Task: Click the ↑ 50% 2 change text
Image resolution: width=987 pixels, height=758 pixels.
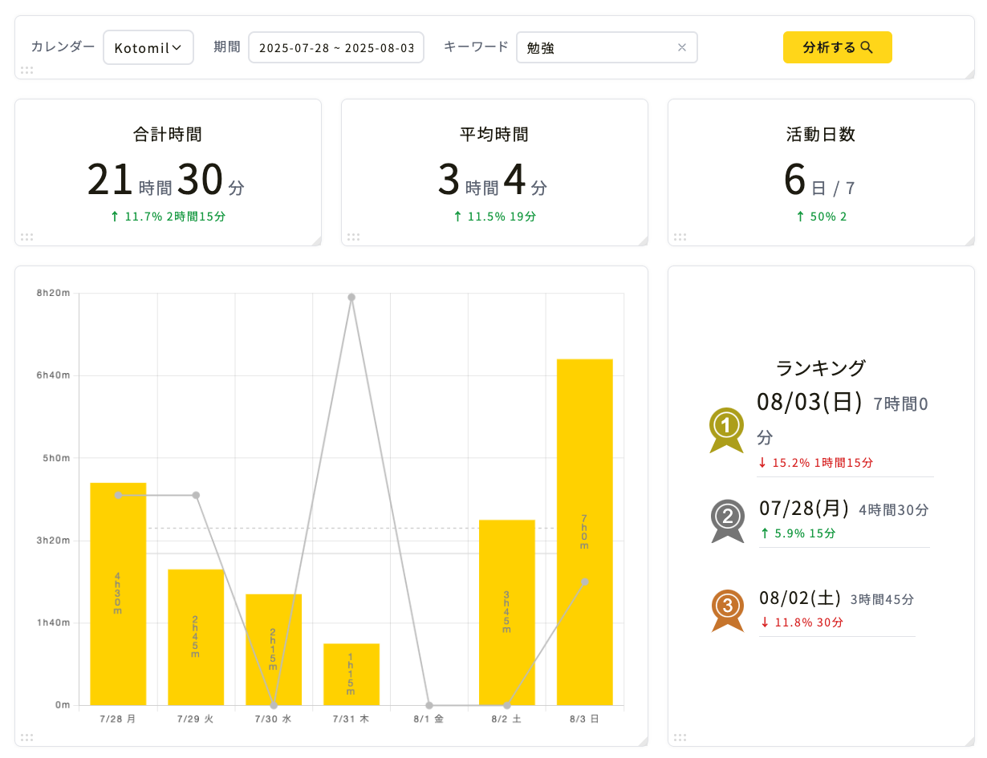Action: [x=821, y=217]
